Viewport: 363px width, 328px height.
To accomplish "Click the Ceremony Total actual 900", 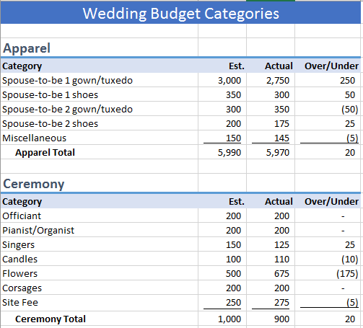I will pyautogui.click(x=271, y=319).
